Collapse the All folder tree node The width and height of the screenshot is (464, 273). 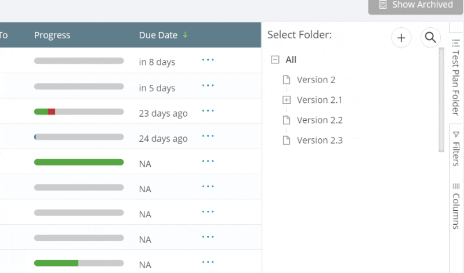click(x=275, y=60)
